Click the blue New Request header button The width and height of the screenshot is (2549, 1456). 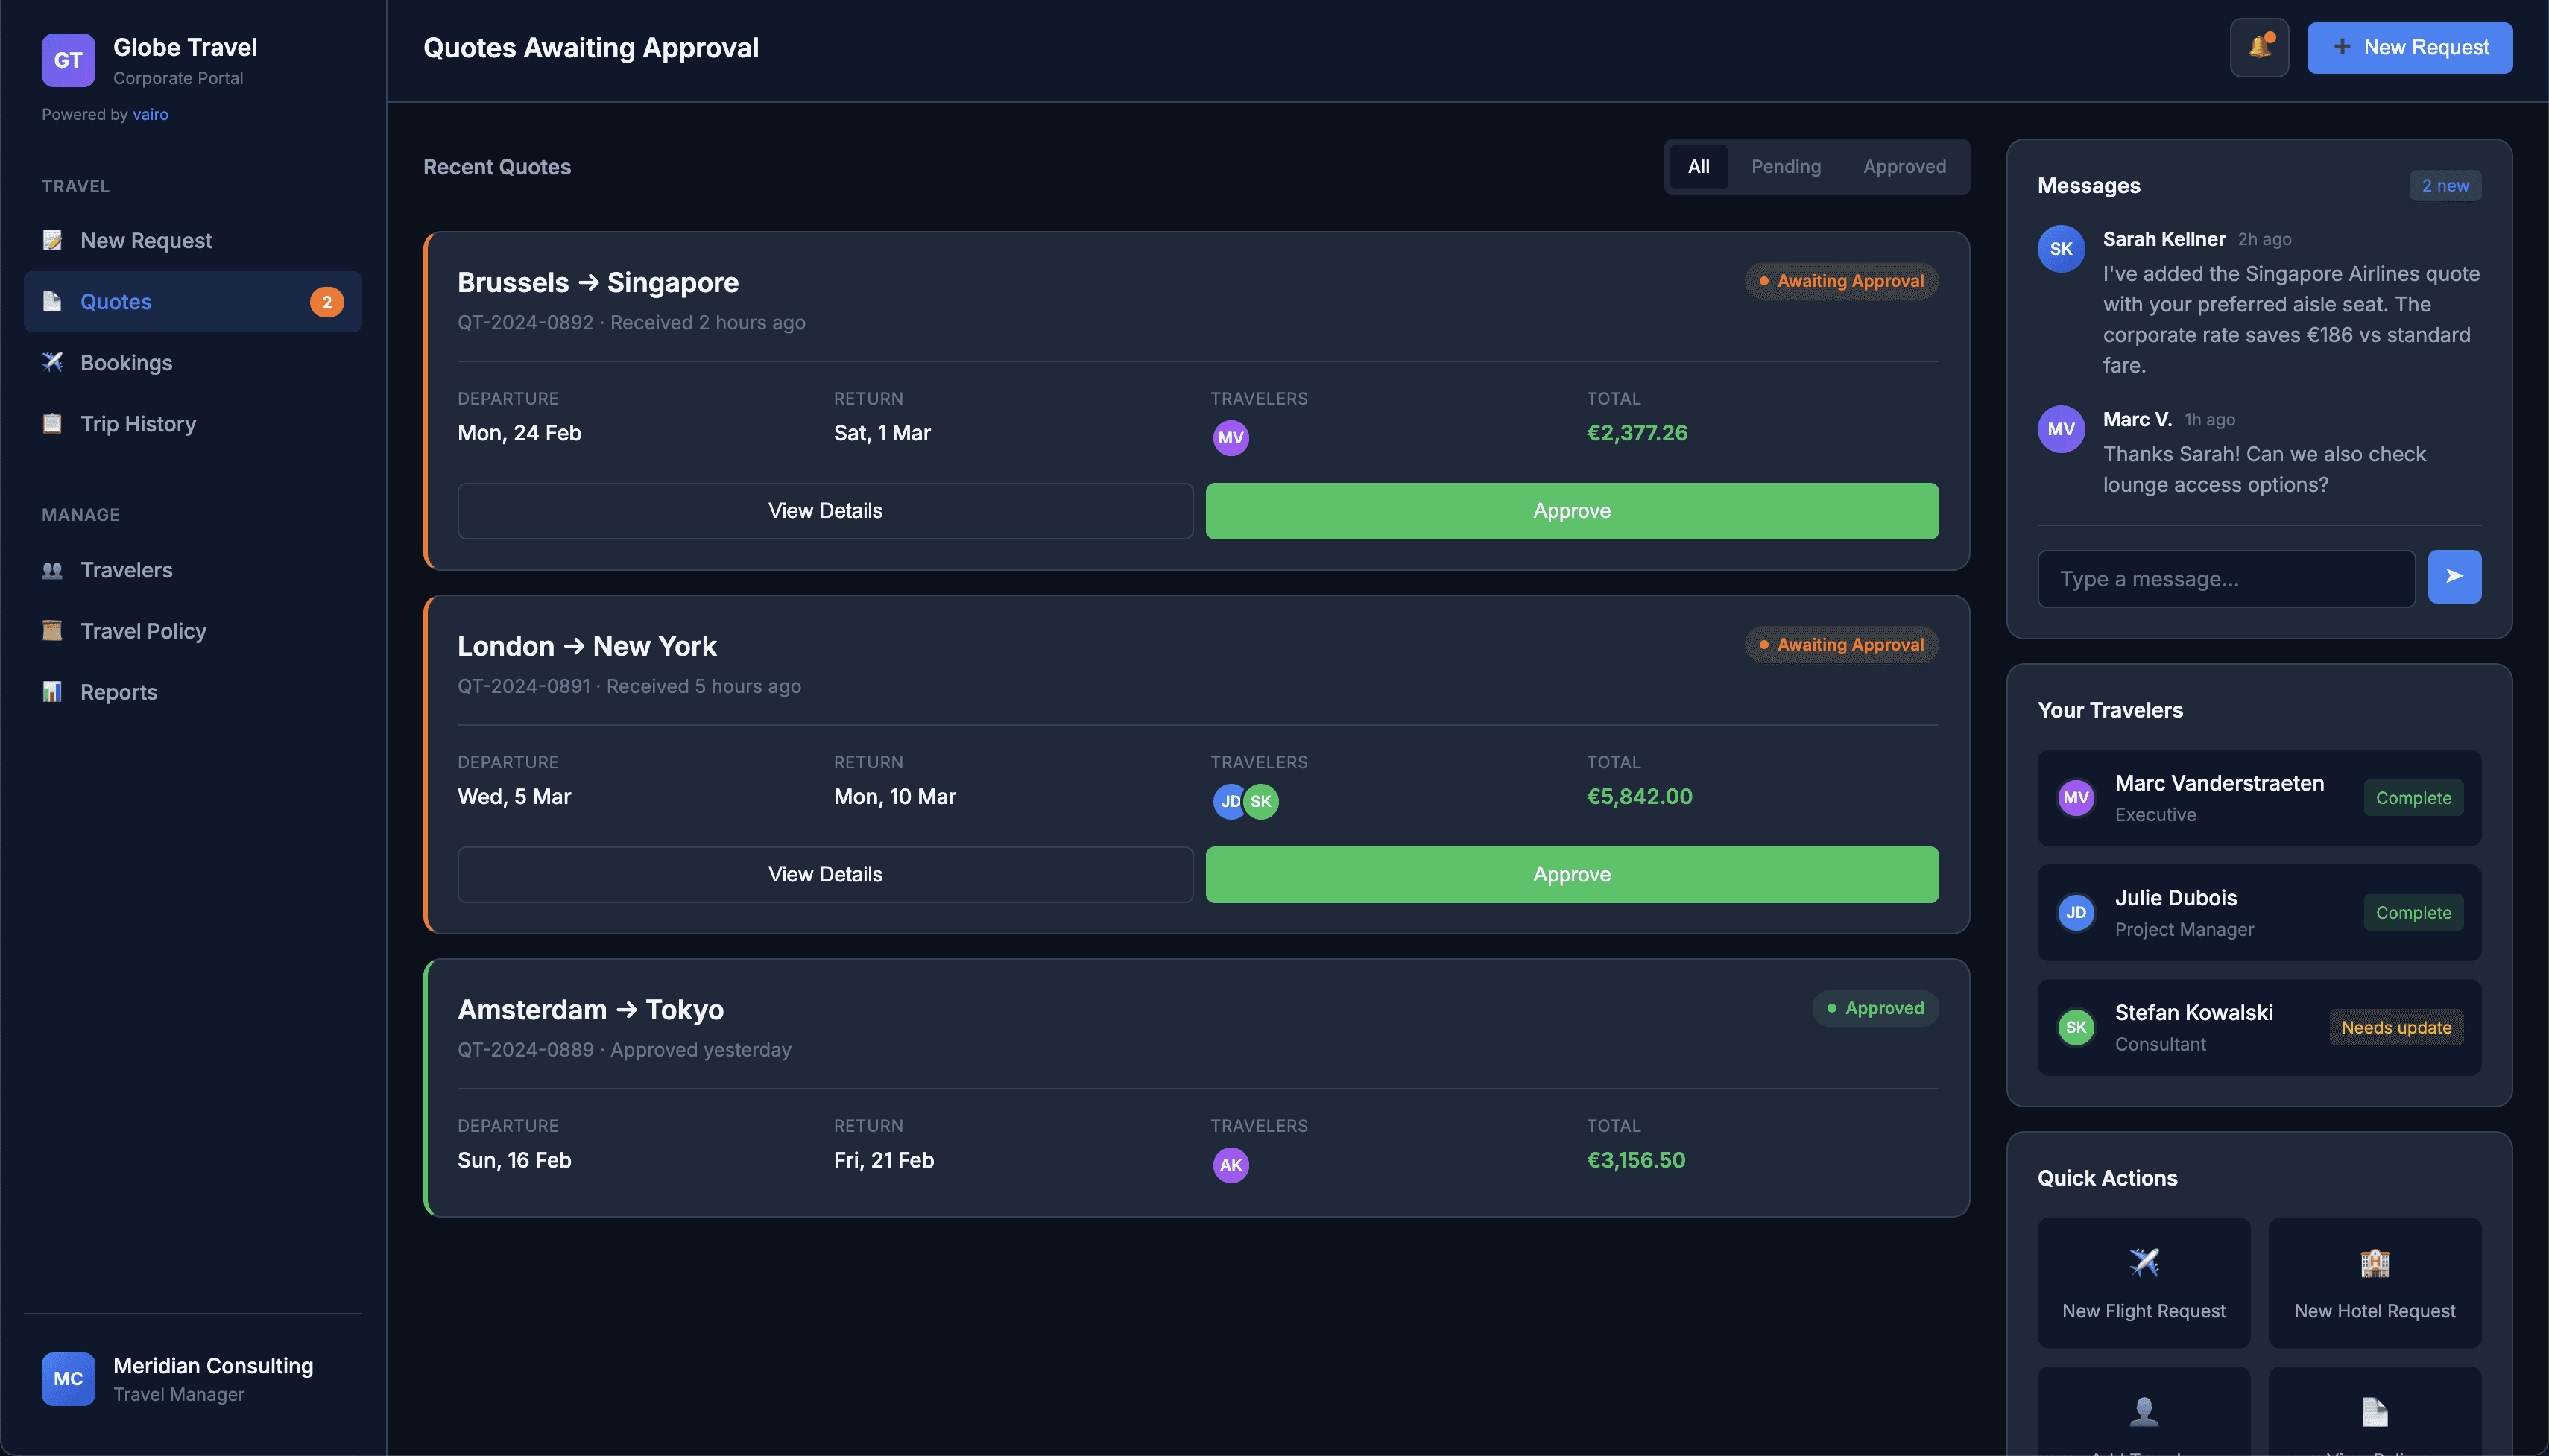coord(2408,47)
